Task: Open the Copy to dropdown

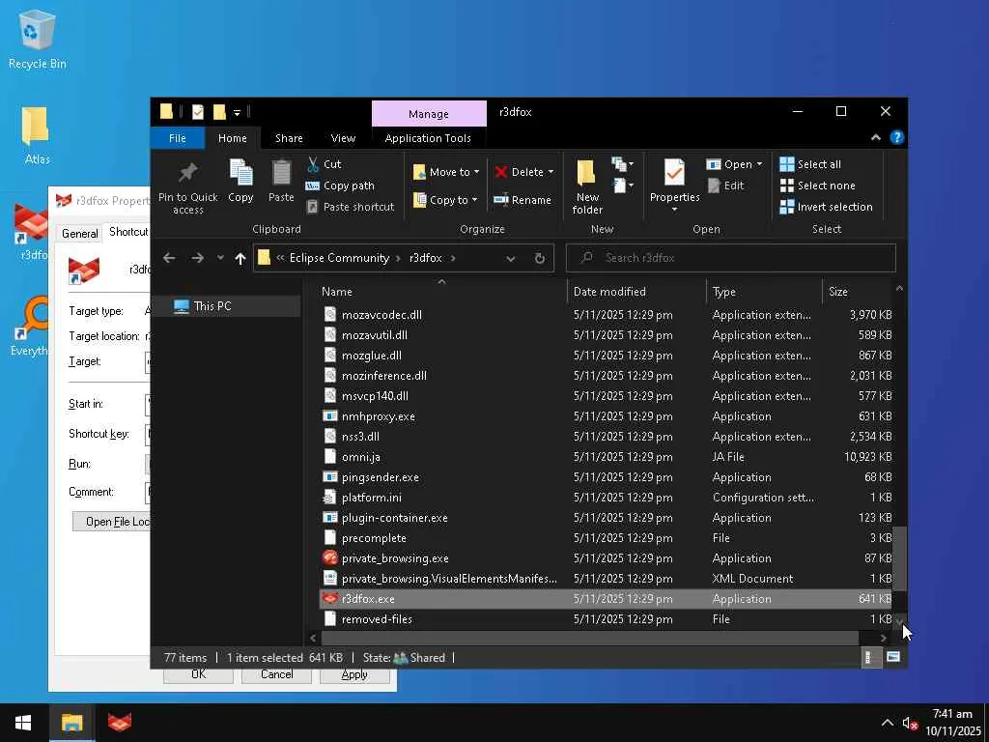Action: [x=445, y=200]
